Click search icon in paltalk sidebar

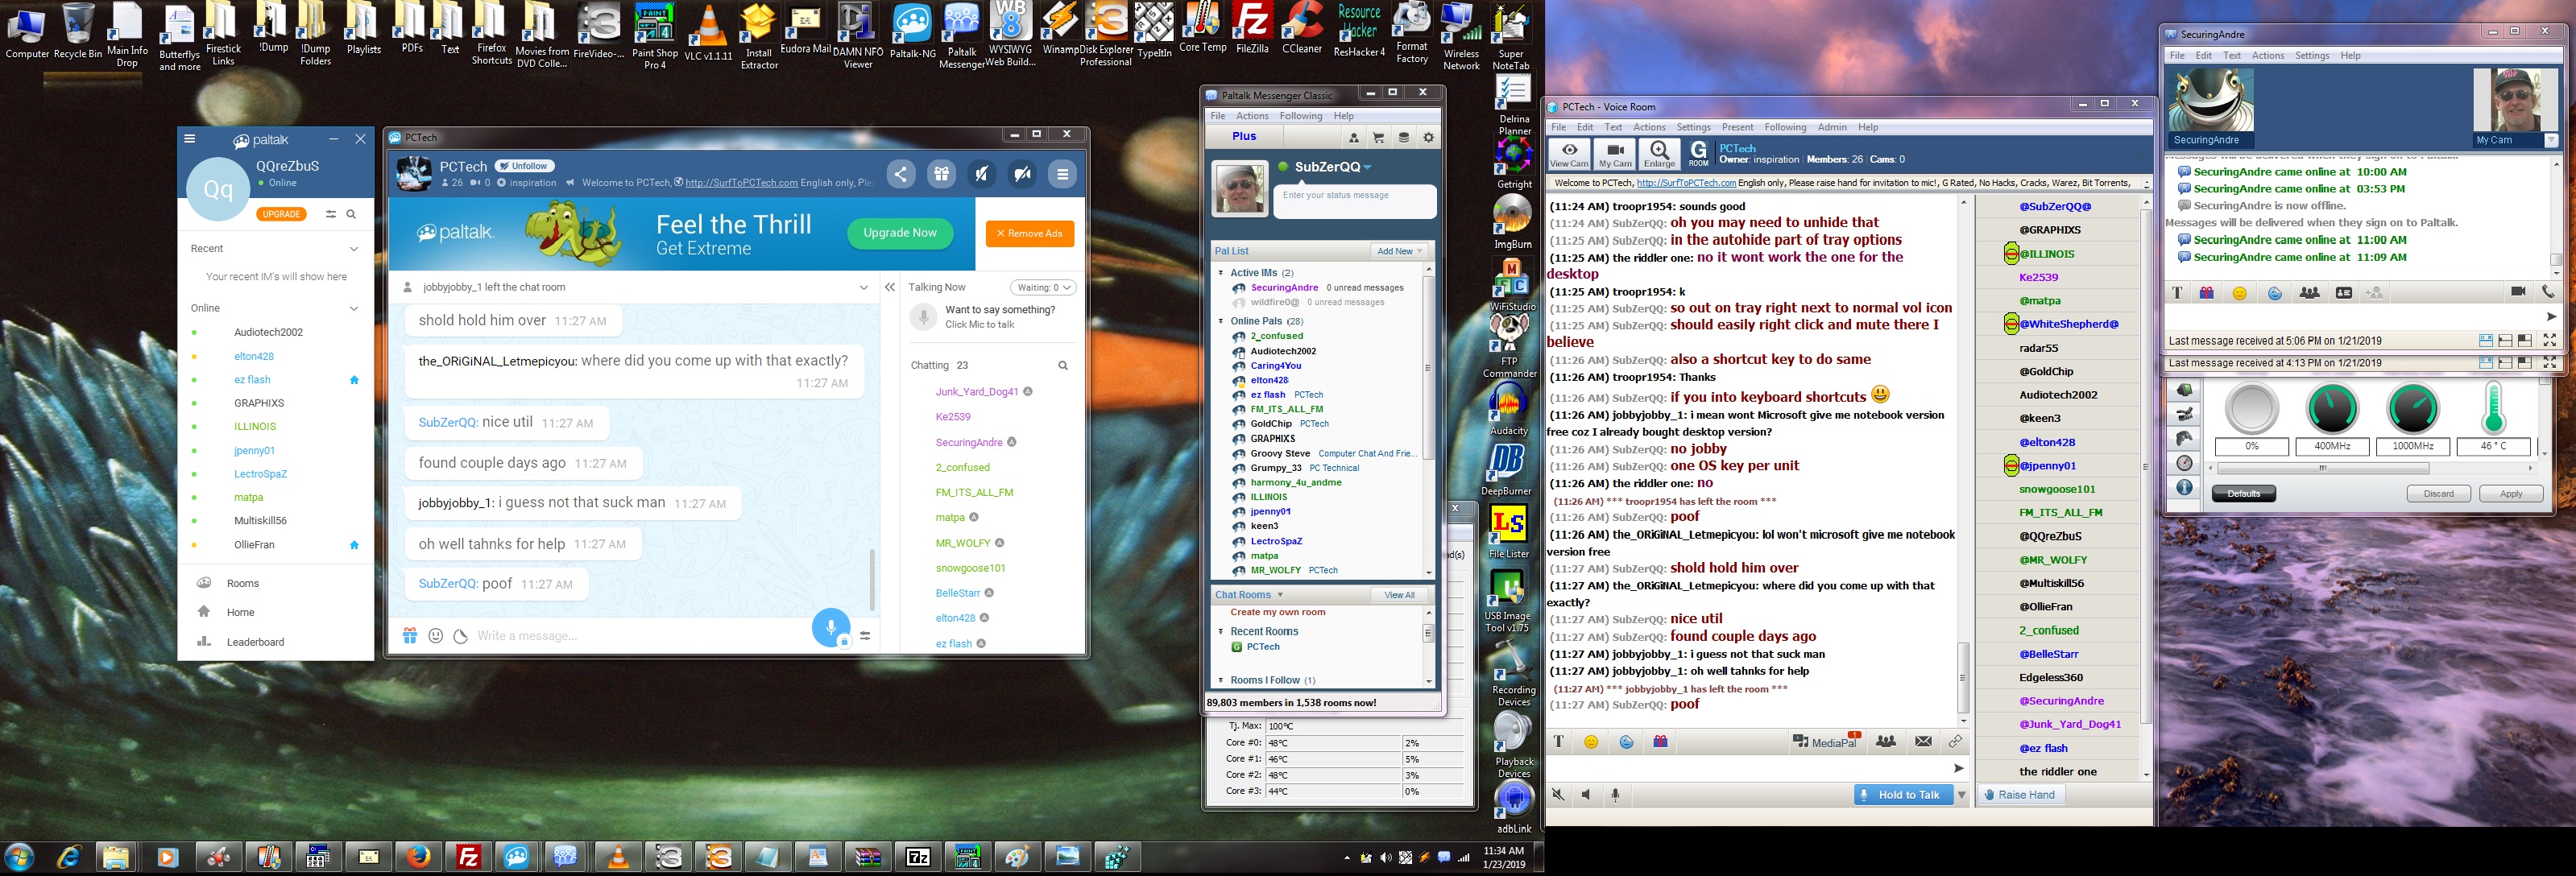point(351,214)
